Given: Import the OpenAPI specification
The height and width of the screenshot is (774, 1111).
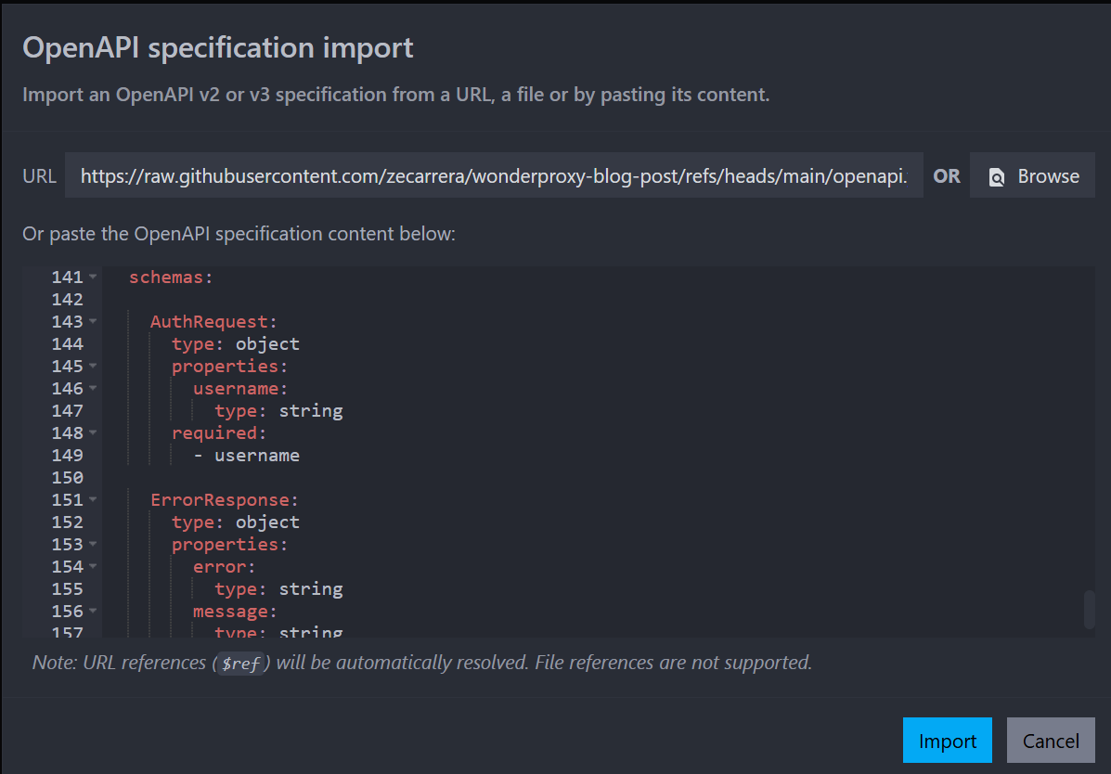Looking at the screenshot, I should (947, 740).
